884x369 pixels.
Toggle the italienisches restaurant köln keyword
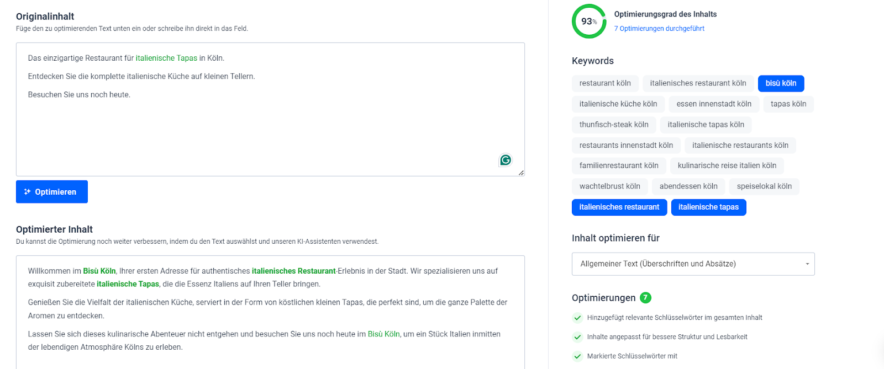698,83
